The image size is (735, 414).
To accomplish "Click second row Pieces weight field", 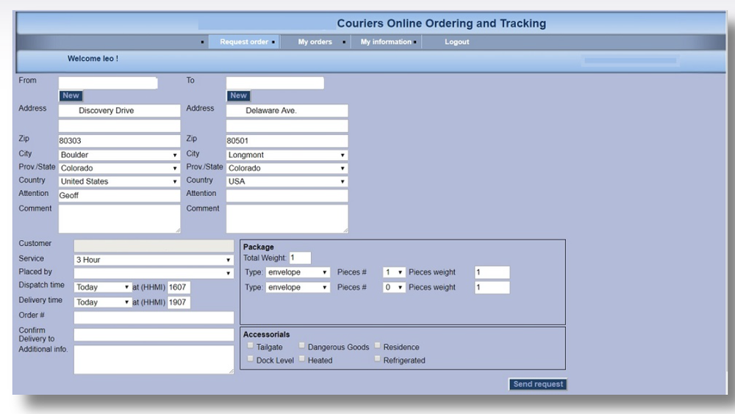I will 492,287.
